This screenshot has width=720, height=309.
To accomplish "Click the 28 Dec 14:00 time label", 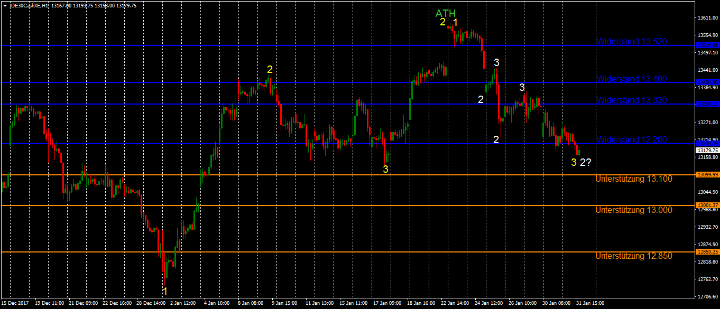I will [151, 304].
